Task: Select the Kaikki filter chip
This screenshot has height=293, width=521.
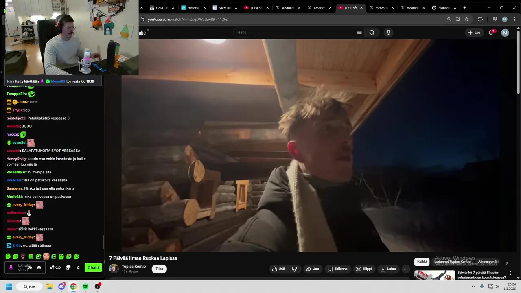Action: [x=422, y=262]
